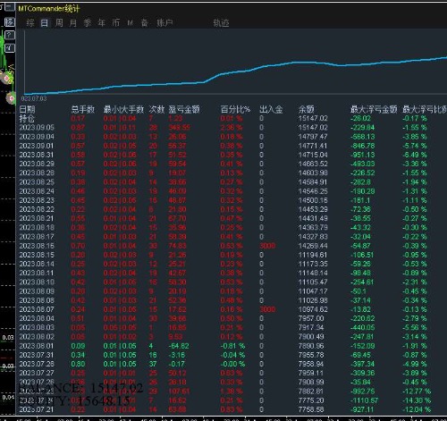Select the 2023.08.31 date row
This screenshot has width=447, height=421.
click(x=37, y=155)
